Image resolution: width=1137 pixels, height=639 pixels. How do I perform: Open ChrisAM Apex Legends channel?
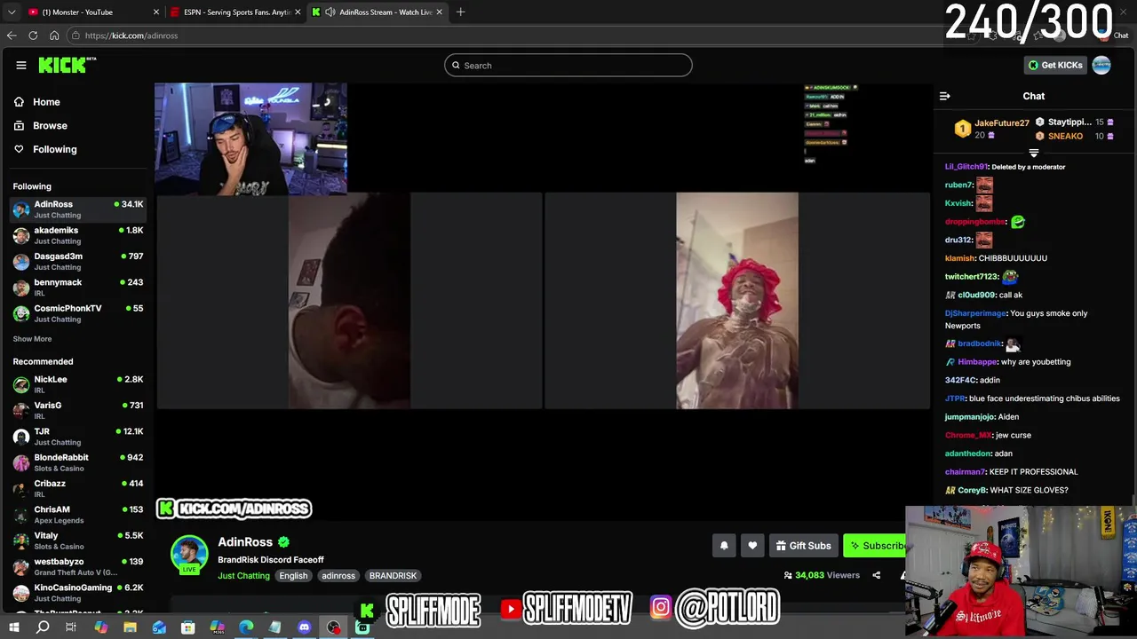tap(77, 514)
